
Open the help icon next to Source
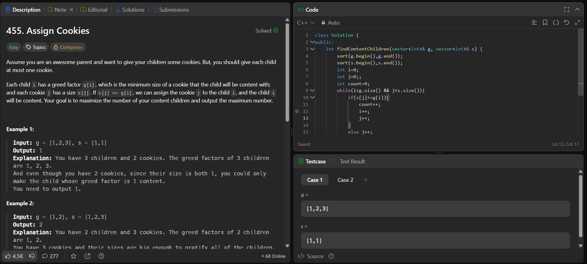(331, 256)
